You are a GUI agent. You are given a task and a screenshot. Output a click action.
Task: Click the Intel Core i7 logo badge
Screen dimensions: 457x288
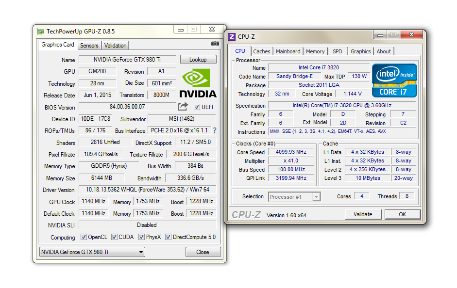pos(394,80)
